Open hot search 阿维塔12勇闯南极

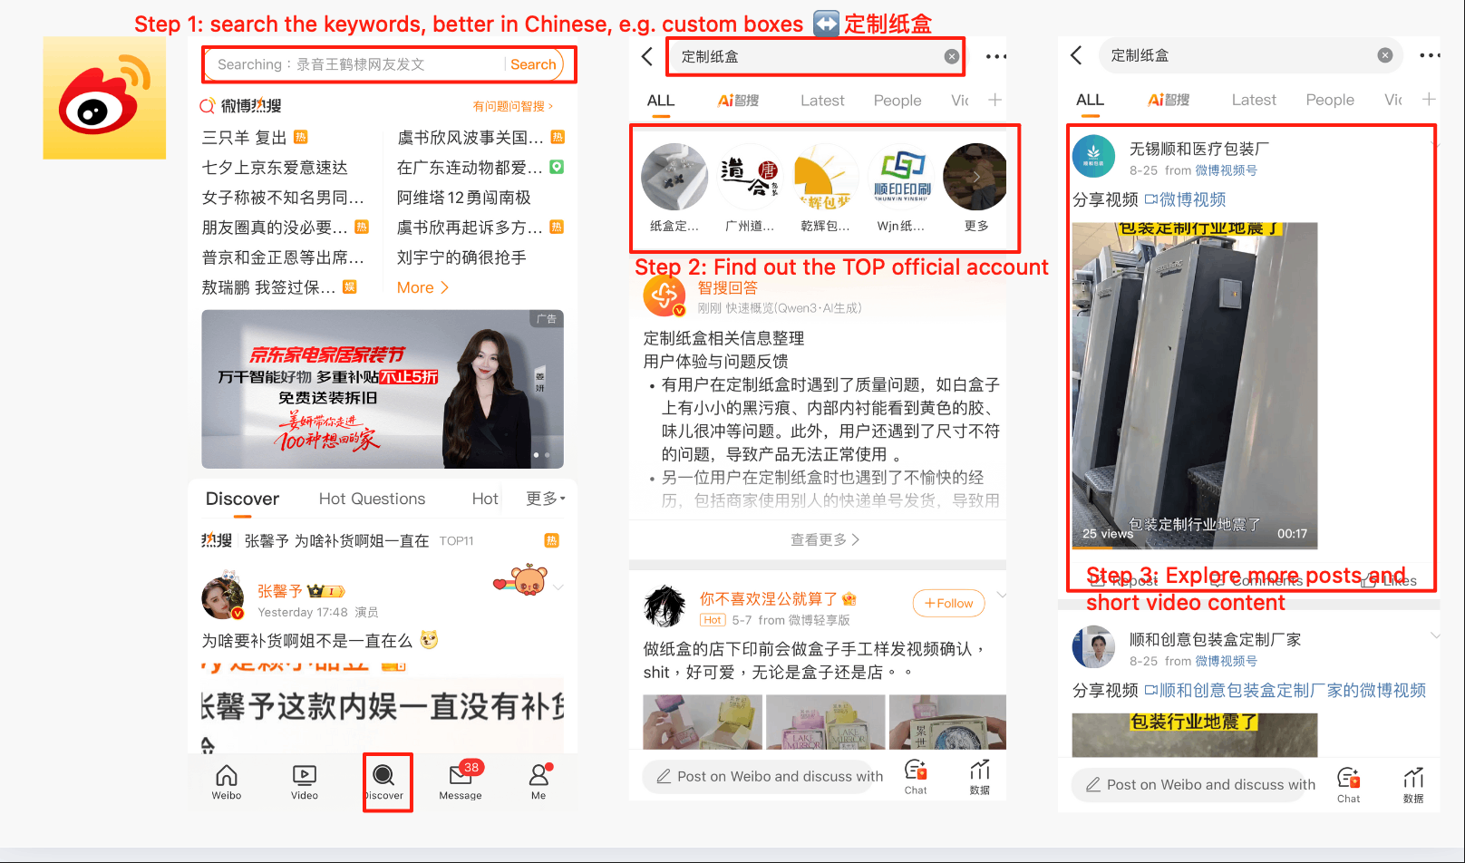point(464,198)
